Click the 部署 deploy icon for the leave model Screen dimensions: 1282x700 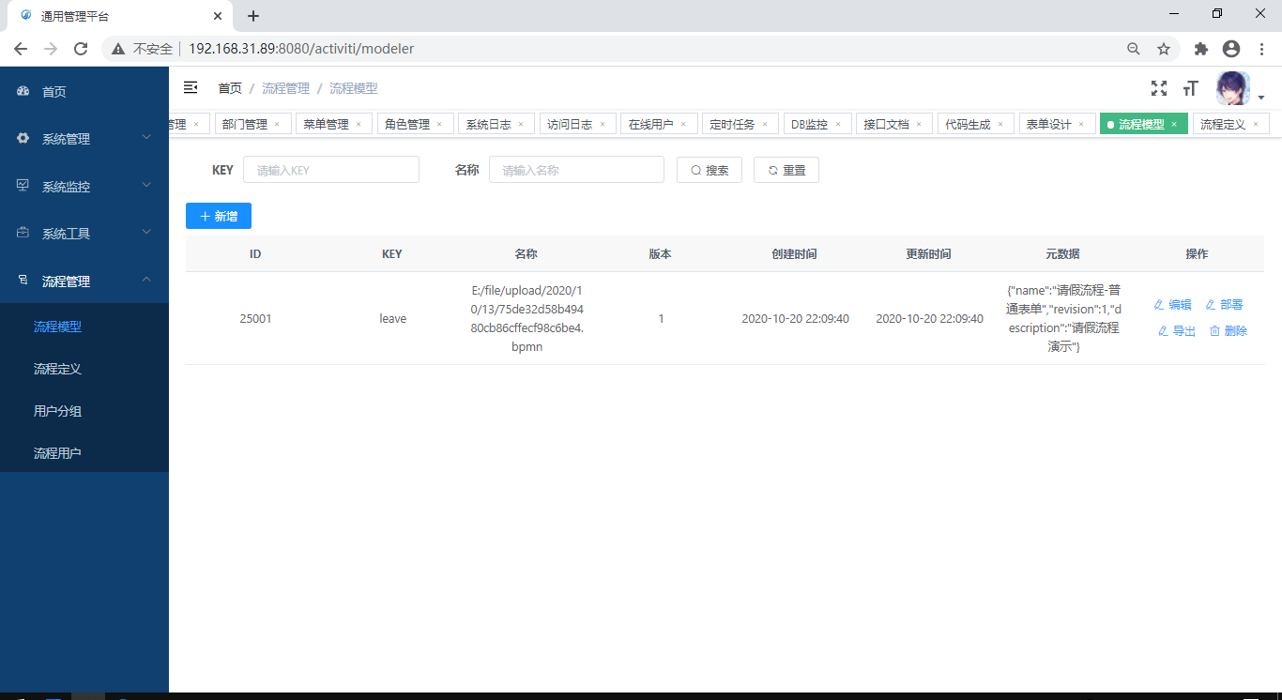(x=1212, y=304)
